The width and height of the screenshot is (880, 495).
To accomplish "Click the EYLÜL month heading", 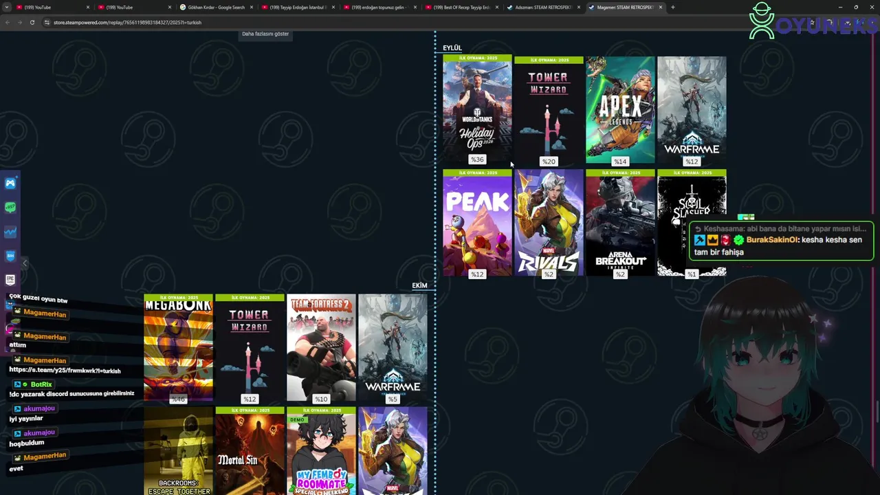I will [x=452, y=48].
